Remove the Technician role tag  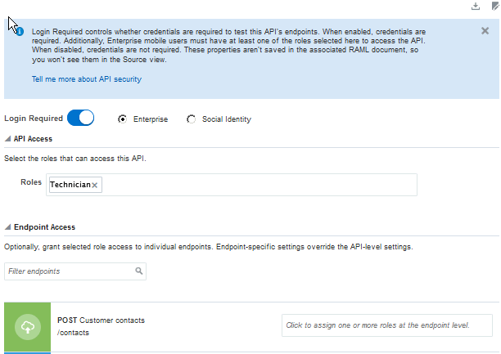[95, 186]
